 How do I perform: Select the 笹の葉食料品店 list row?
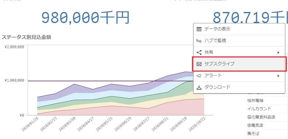coord(267,117)
